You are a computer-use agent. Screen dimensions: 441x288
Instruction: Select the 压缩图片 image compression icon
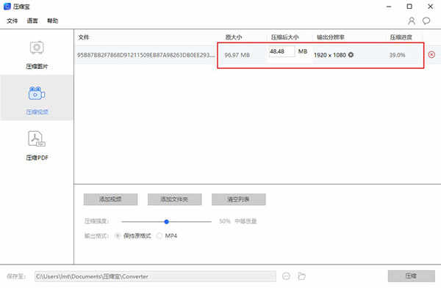(x=37, y=48)
